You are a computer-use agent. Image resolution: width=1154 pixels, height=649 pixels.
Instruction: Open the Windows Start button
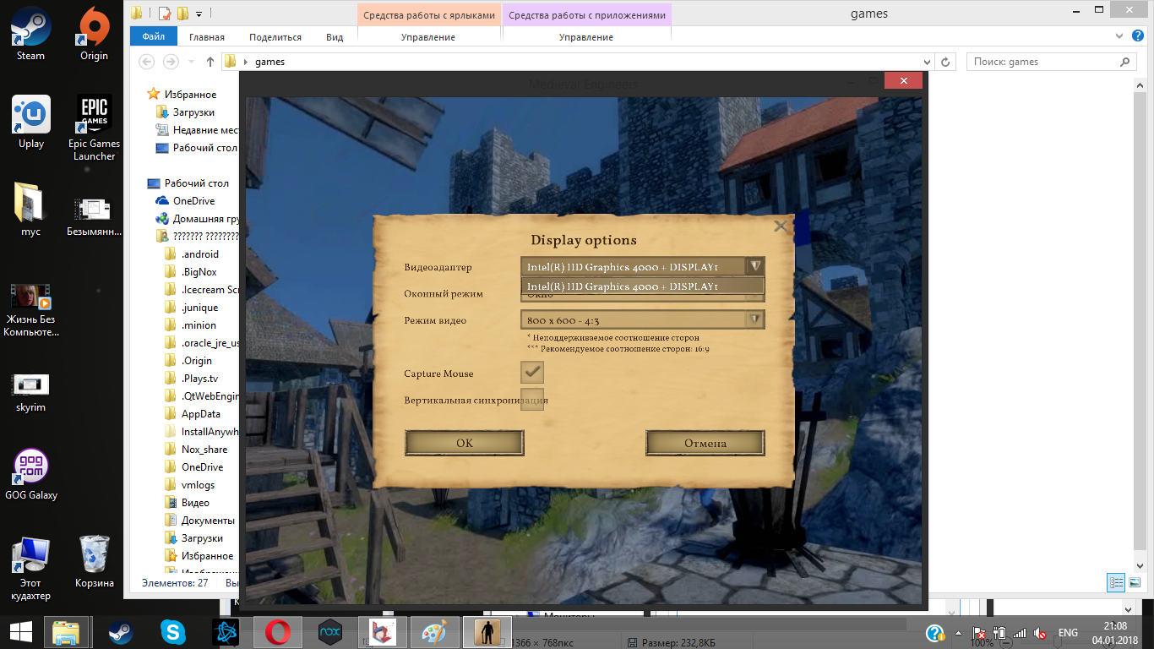click(x=20, y=632)
